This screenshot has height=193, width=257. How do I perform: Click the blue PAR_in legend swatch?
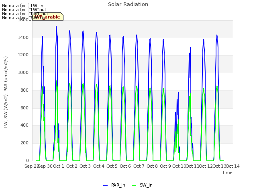pyautogui.click(x=105, y=186)
